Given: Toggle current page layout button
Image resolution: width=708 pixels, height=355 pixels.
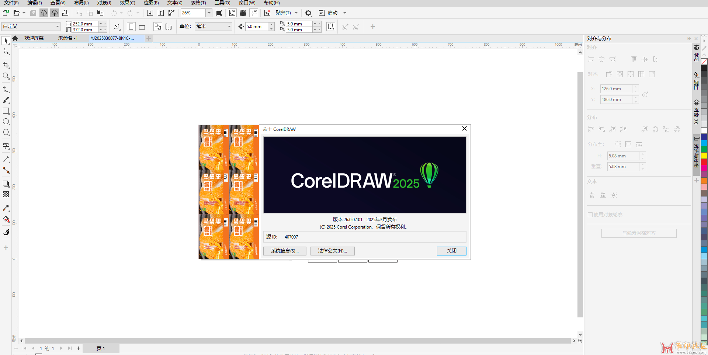Looking at the screenshot, I should tap(169, 27).
